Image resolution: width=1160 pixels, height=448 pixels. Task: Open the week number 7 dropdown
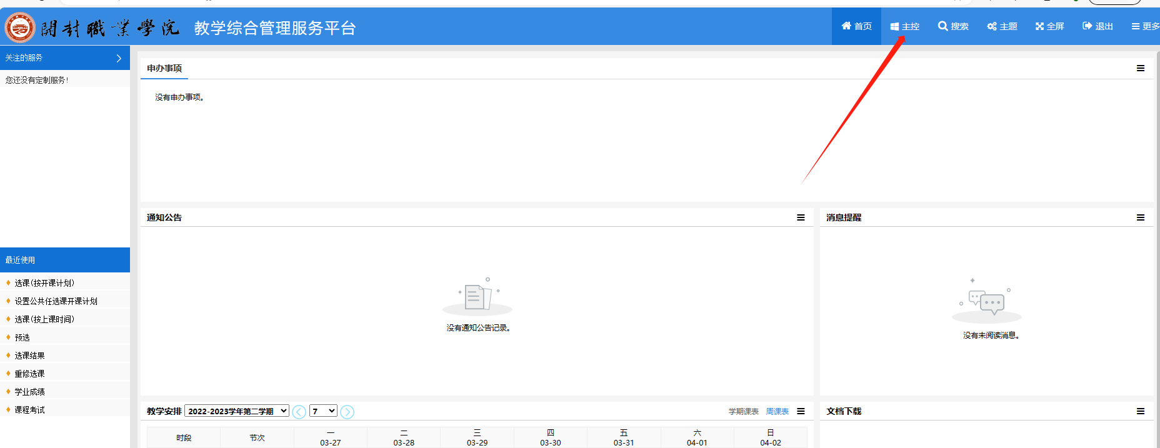[324, 411]
